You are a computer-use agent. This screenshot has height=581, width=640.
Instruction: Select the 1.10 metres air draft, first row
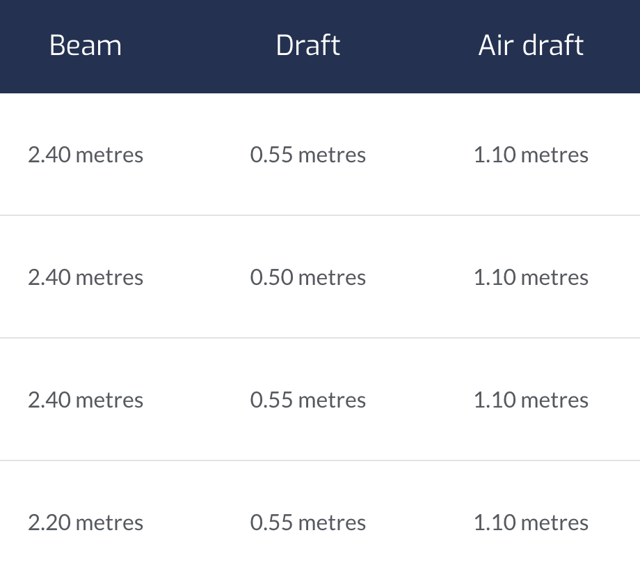click(x=531, y=155)
